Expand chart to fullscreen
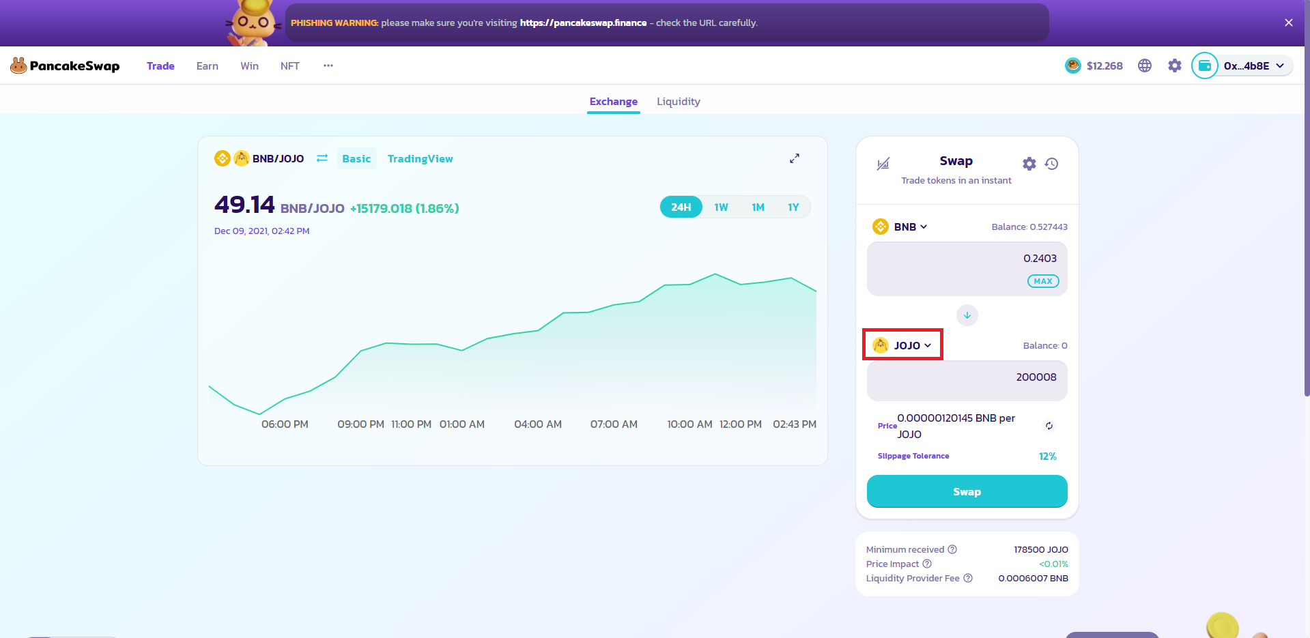The width and height of the screenshot is (1310, 638). 795,158
